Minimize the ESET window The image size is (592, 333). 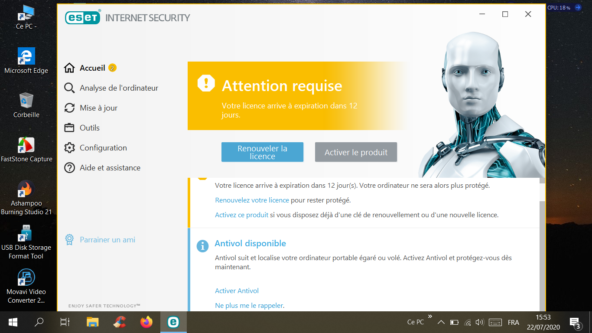pyautogui.click(x=482, y=14)
